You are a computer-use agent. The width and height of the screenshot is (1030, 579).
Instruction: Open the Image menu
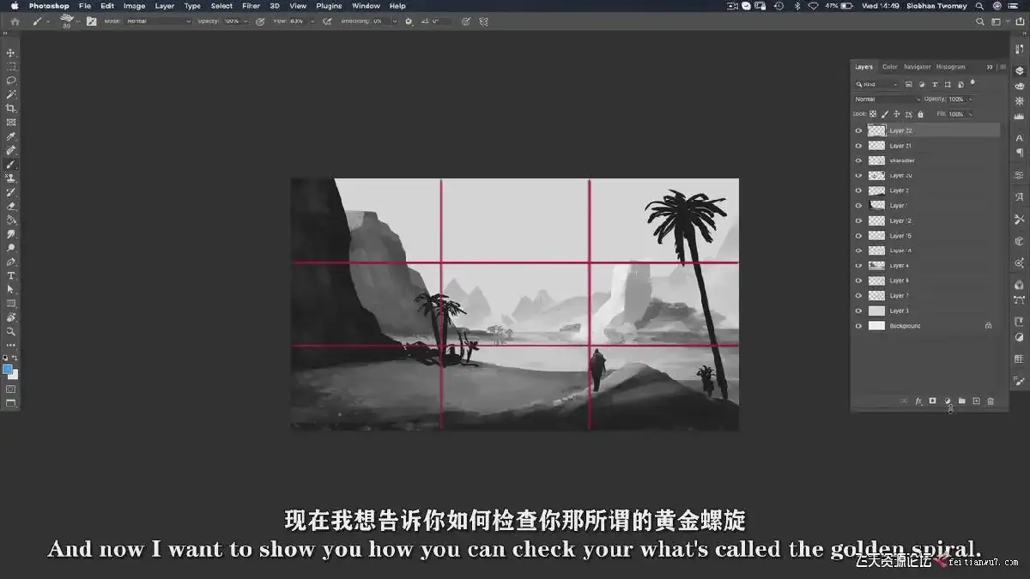[x=134, y=6]
